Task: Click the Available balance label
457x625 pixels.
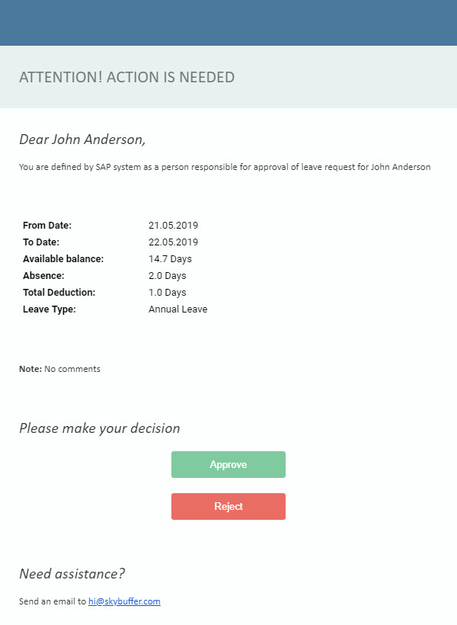Action: pos(63,258)
